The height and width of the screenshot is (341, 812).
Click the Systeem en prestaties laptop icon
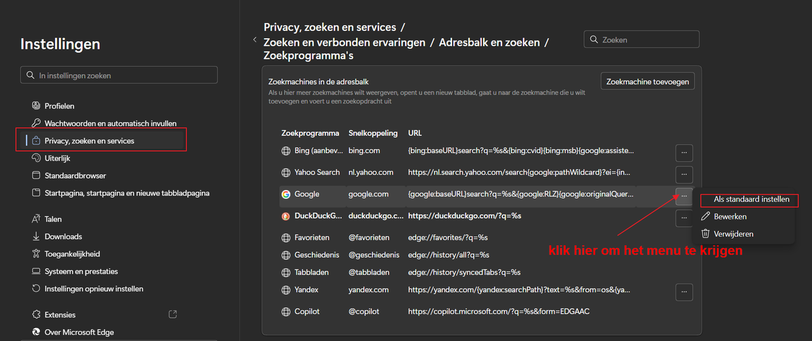[36, 271]
